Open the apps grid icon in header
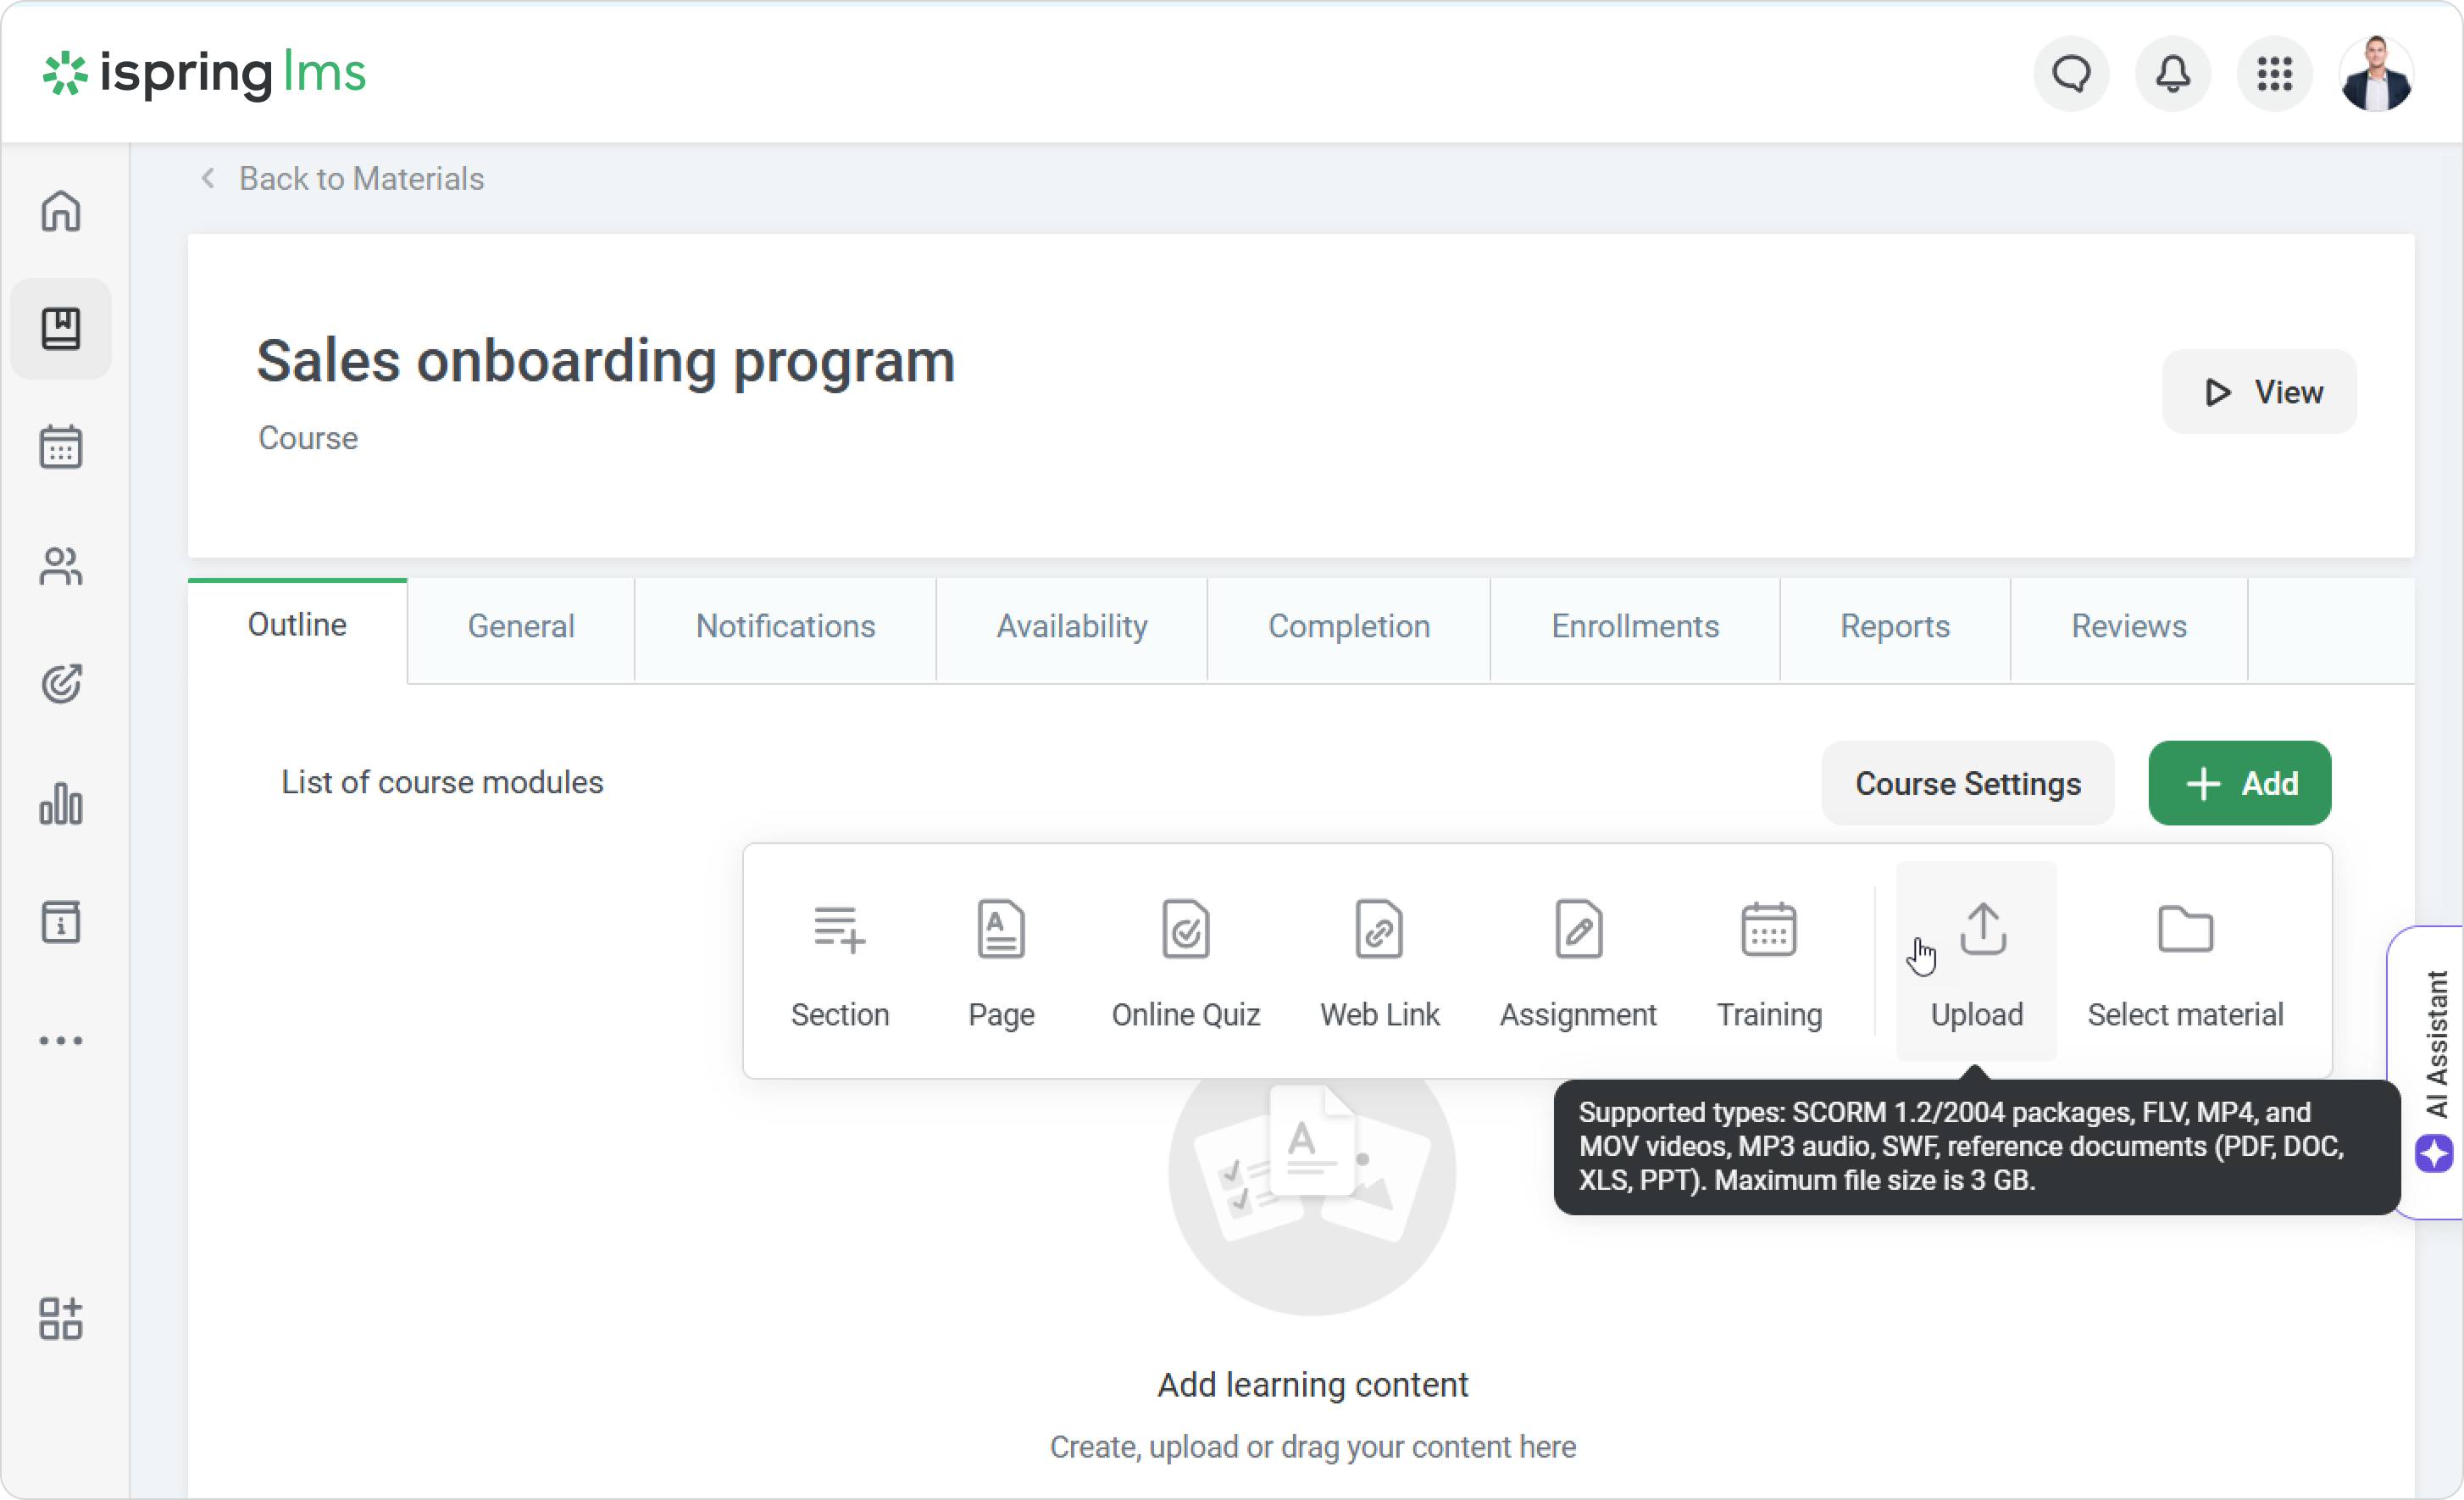 2274,74
